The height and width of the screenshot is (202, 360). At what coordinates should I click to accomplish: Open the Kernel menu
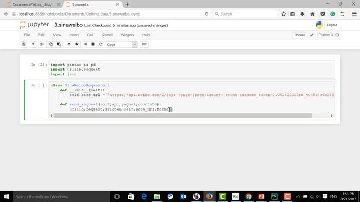tap(107, 35)
